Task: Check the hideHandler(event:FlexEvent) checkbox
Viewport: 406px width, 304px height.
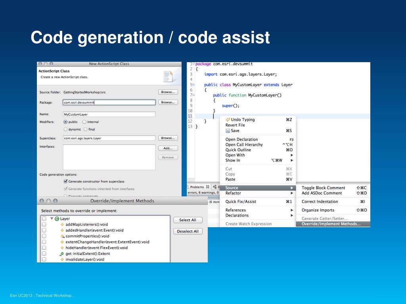Action: [x=44, y=248]
